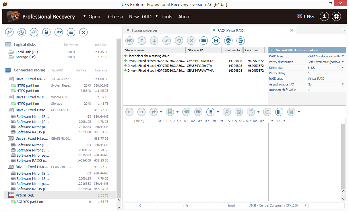Image resolution: width=349 pixels, height=212 pixels.
Task: Click the open disk image file icon
Action: click(x=34, y=32)
